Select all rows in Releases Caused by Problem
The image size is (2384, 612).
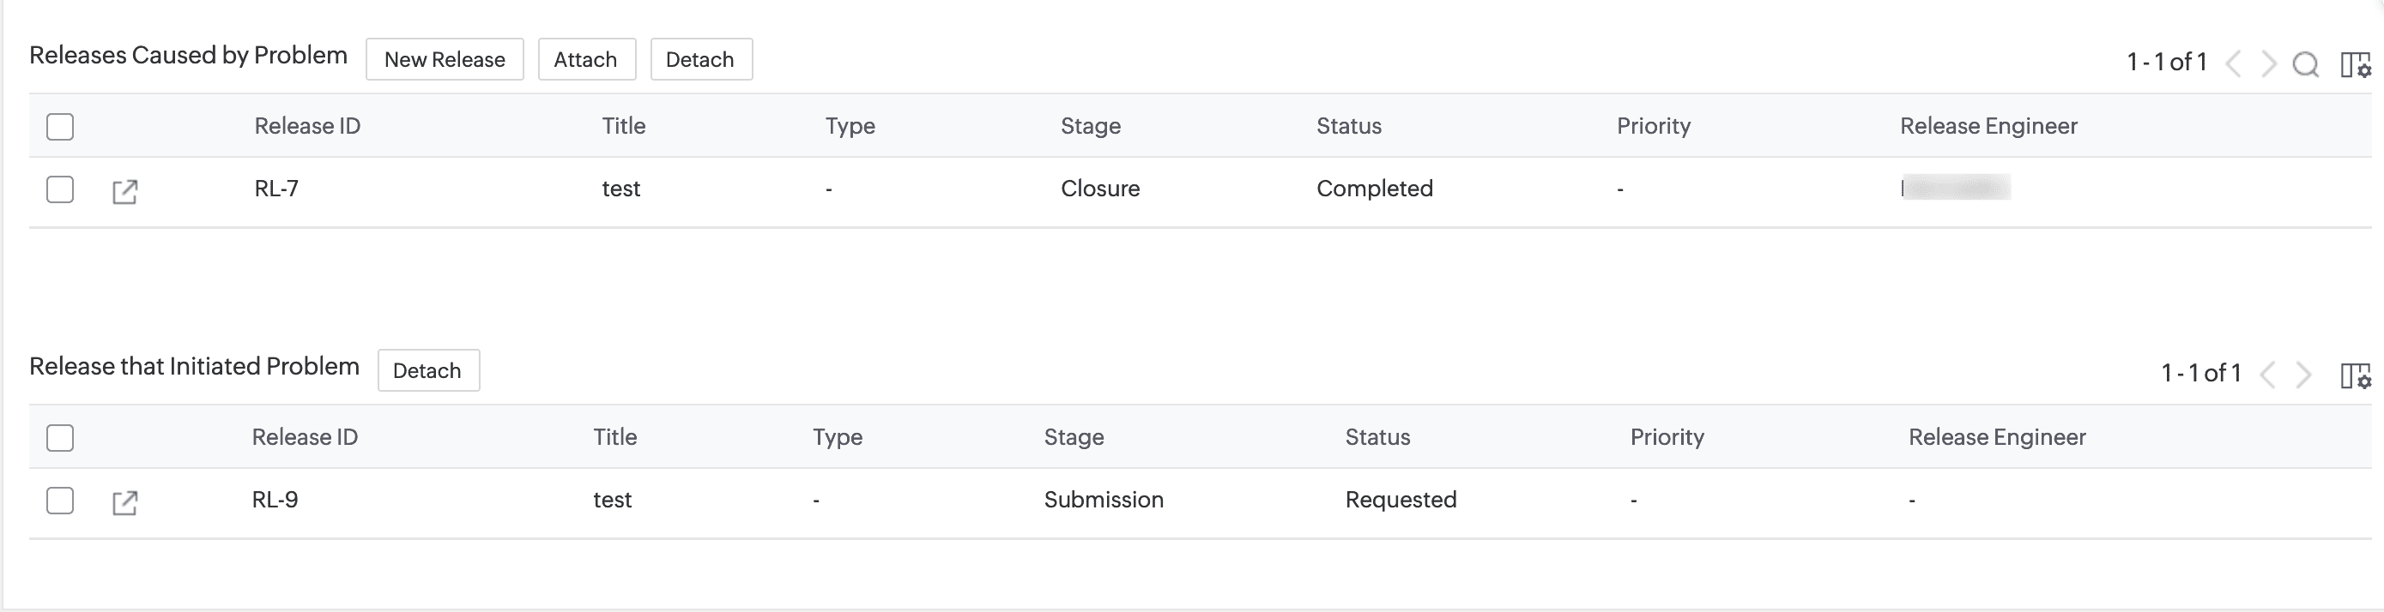pos(60,127)
